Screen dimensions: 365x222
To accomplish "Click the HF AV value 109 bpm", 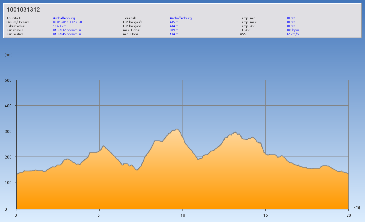I will (293, 30).
